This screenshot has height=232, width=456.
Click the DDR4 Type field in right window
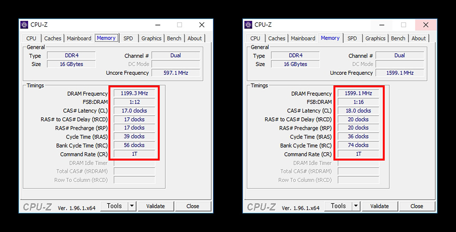295,55
